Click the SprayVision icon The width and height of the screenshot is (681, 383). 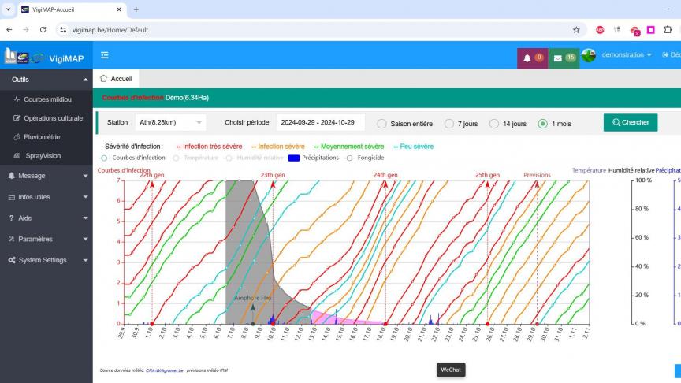tap(17, 155)
